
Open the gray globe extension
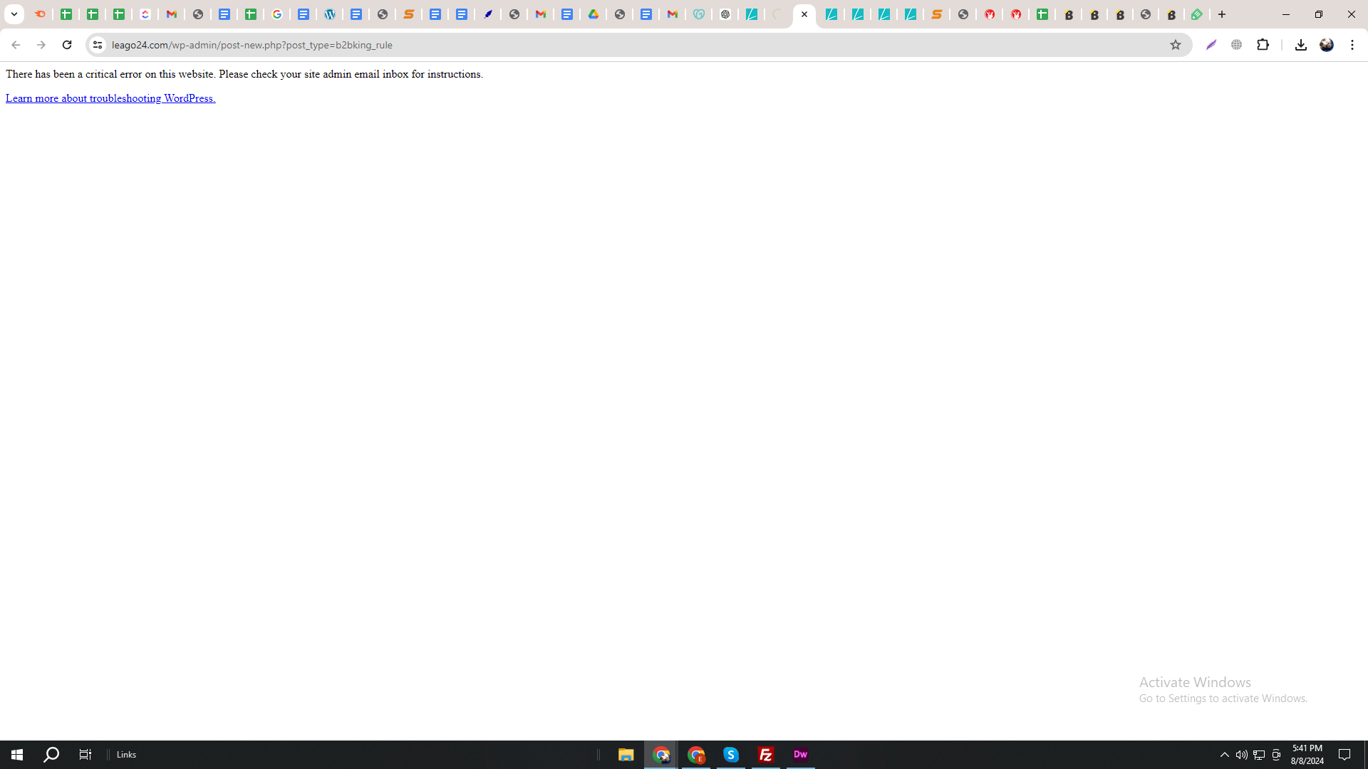click(1237, 45)
